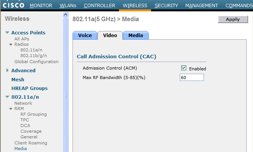This screenshot has height=152, width=253.
Task: Expand the Advanced section
Action: coord(7,70)
